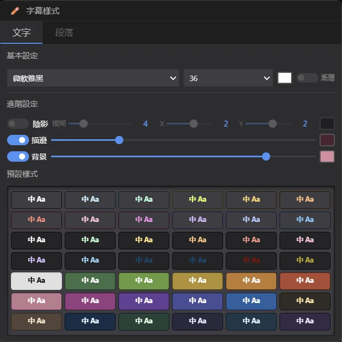The height and width of the screenshot is (342, 342).
Task: Turn off the 背景 background toggle
Action: (x=18, y=156)
